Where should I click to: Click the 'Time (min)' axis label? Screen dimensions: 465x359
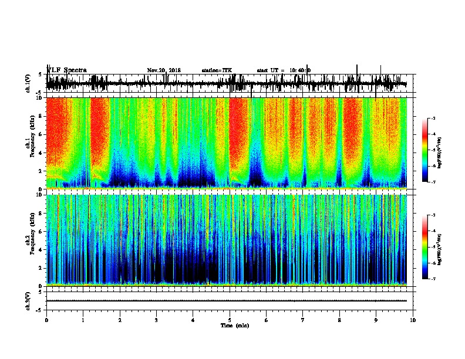[235, 326]
